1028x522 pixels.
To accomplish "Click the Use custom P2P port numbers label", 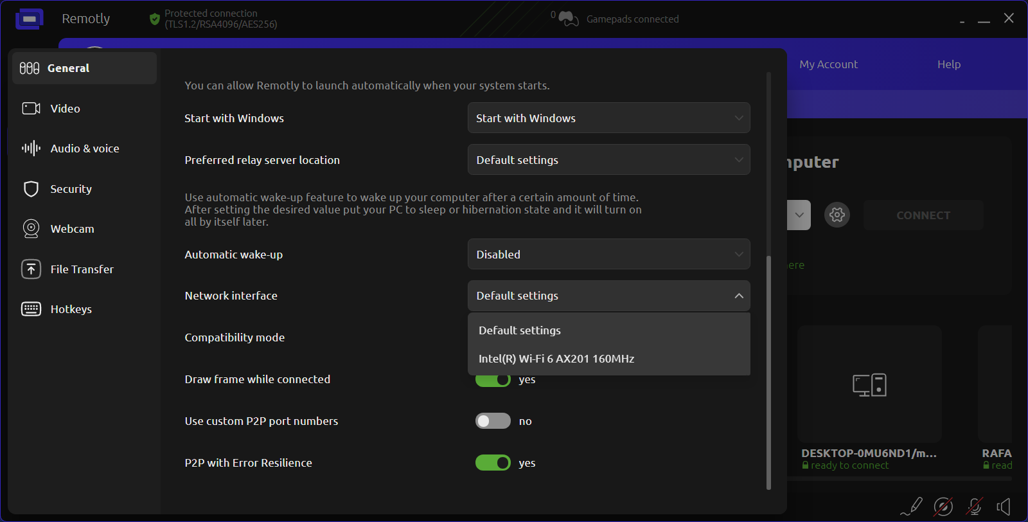I will [x=261, y=421].
